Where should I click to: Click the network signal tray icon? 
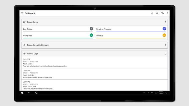click(148, 93)
